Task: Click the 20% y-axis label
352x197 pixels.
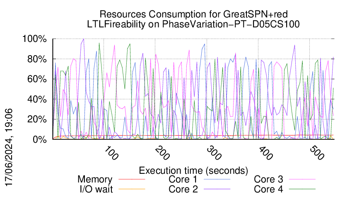Action: click(x=37, y=119)
